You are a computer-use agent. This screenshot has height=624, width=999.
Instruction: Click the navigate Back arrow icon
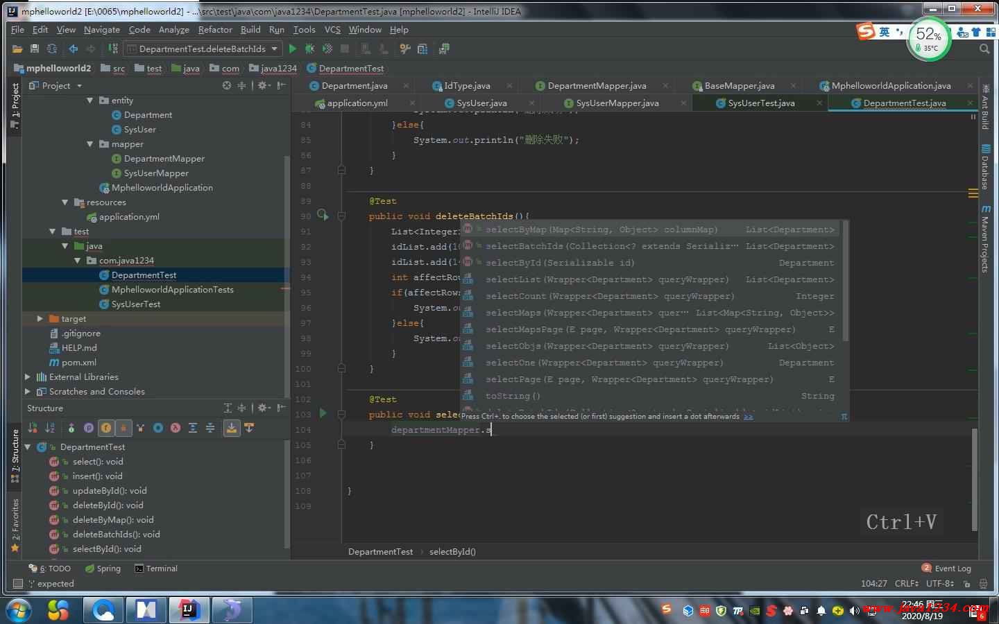tap(73, 49)
